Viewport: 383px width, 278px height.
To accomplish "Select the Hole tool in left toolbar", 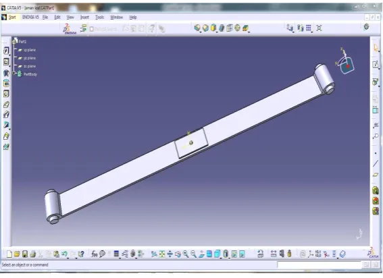I will 6,94.
